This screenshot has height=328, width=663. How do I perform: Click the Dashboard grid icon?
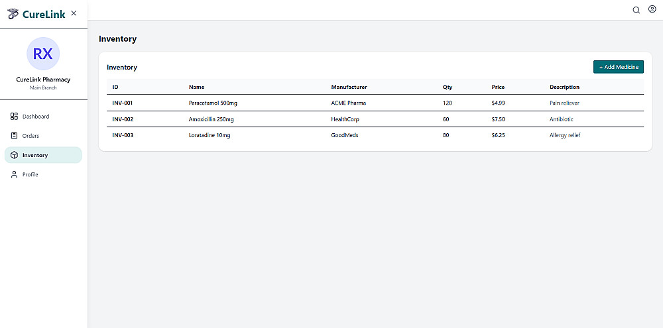click(14, 117)
